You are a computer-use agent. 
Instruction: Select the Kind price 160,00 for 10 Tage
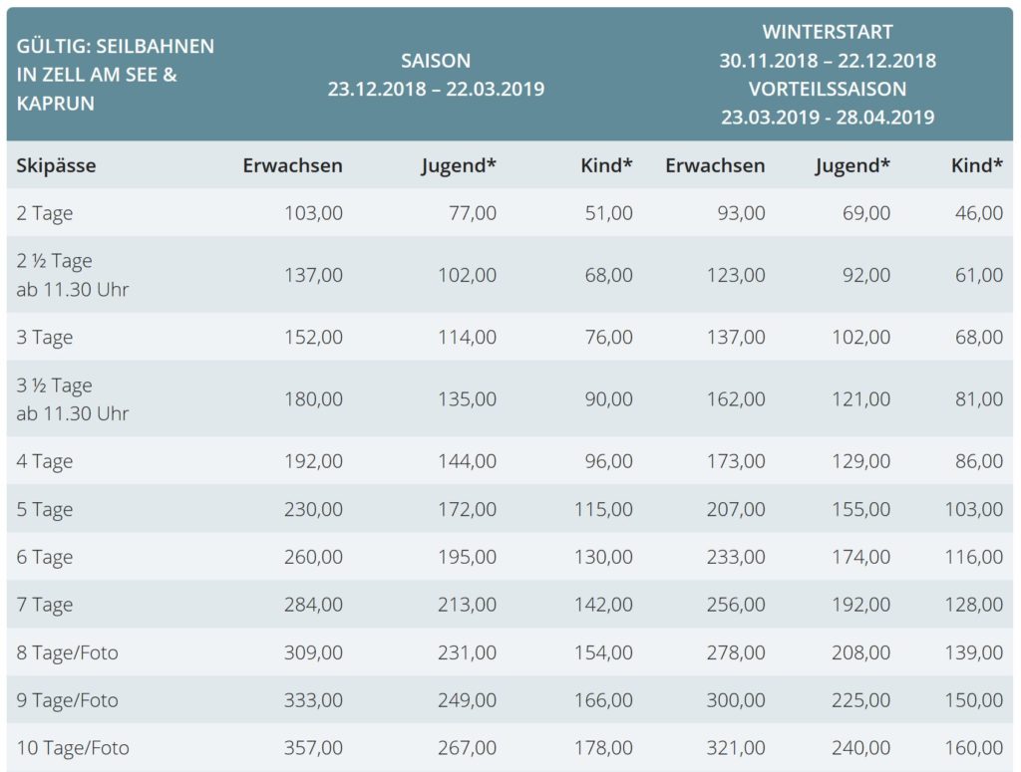974,748
